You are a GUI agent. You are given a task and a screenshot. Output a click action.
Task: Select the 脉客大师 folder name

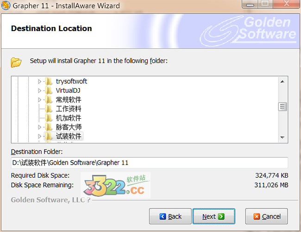tap(69, 127)
